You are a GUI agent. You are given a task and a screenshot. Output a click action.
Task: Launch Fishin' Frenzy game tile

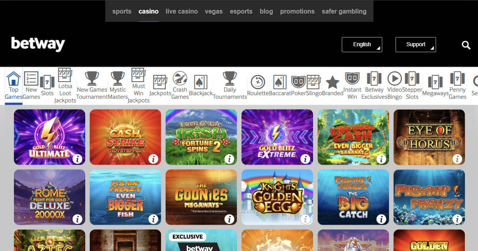click(x=429, y=197)
